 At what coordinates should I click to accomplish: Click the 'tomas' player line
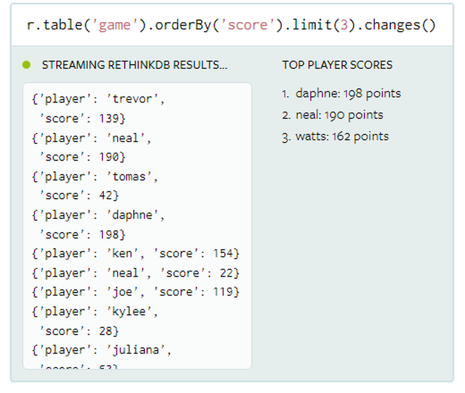95,177
